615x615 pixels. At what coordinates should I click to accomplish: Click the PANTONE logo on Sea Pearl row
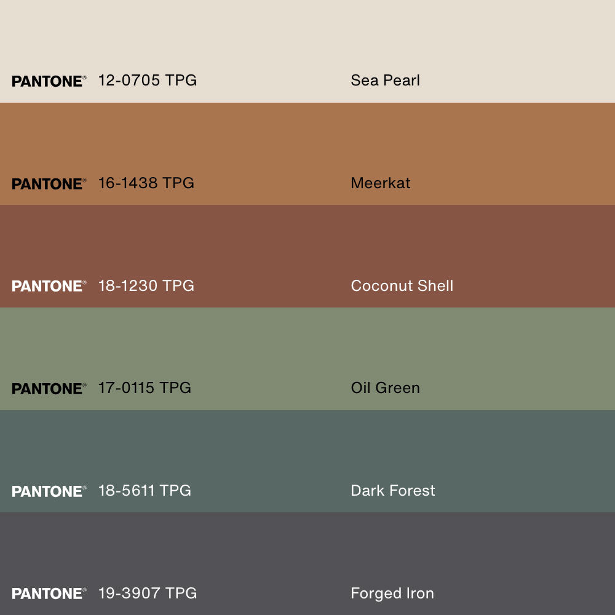click(49, 81)
